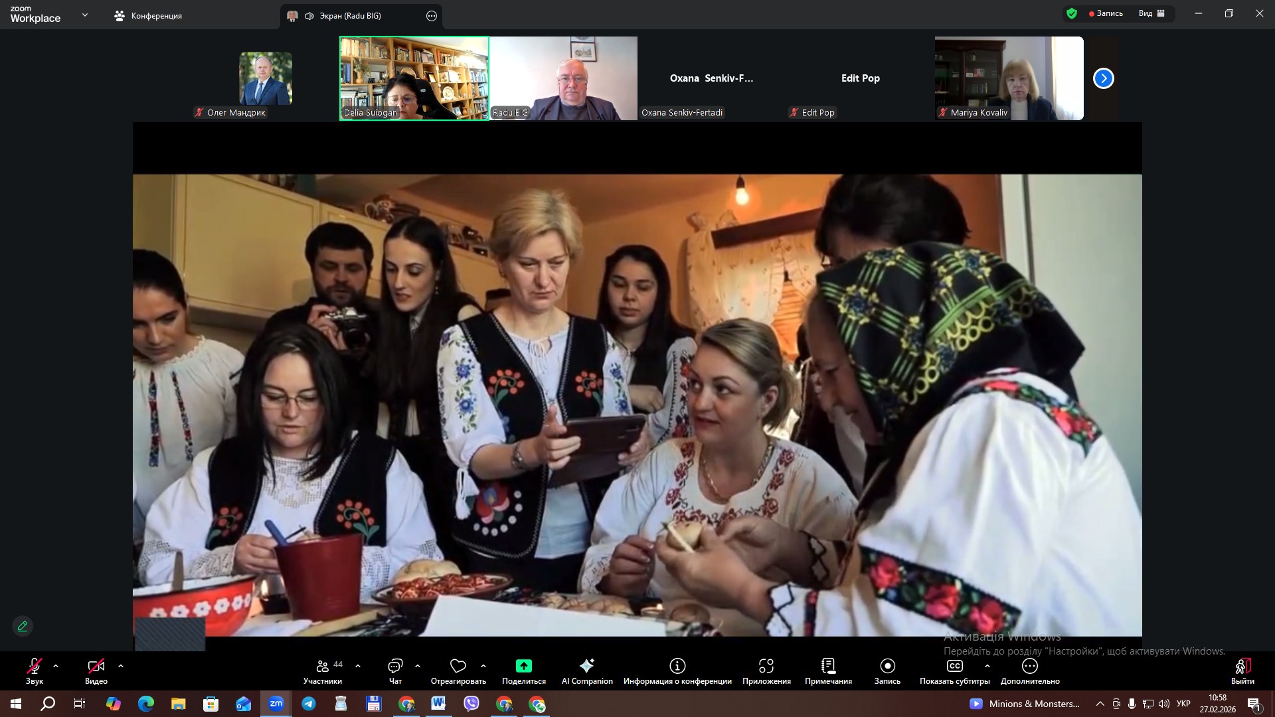
Task: Open the Notes icon
Action: tap(828, 671)
